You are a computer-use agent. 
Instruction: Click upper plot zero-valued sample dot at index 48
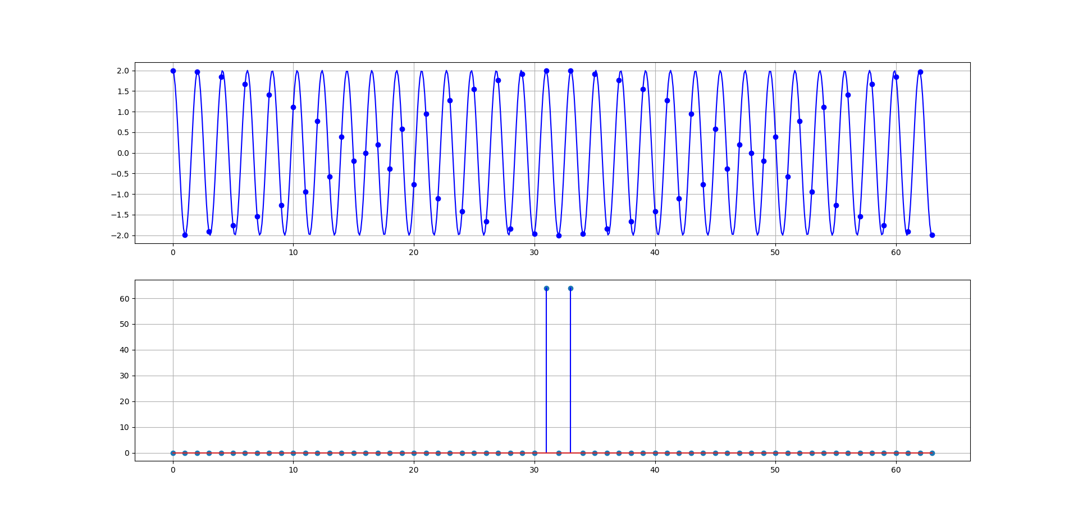[x=751, y=153]
